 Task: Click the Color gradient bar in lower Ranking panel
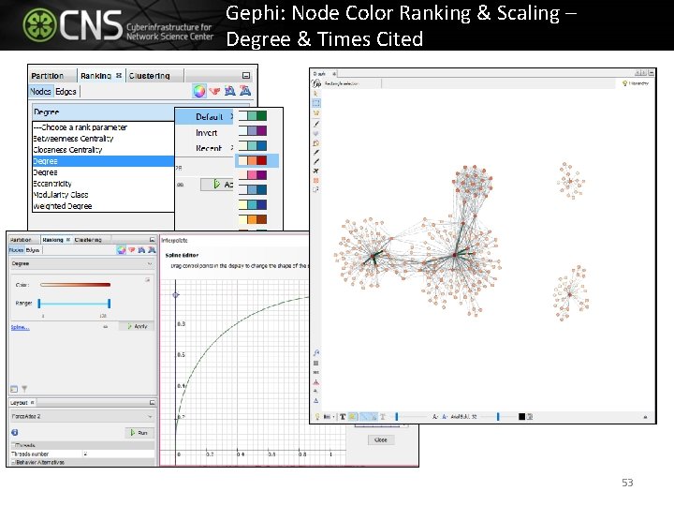point(75,285)
